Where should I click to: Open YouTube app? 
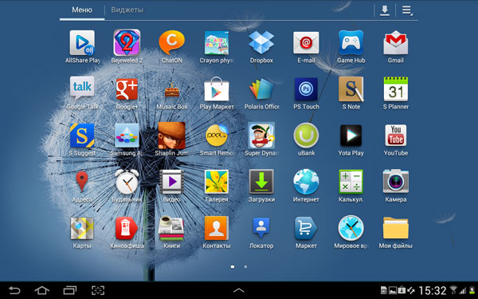396,136
